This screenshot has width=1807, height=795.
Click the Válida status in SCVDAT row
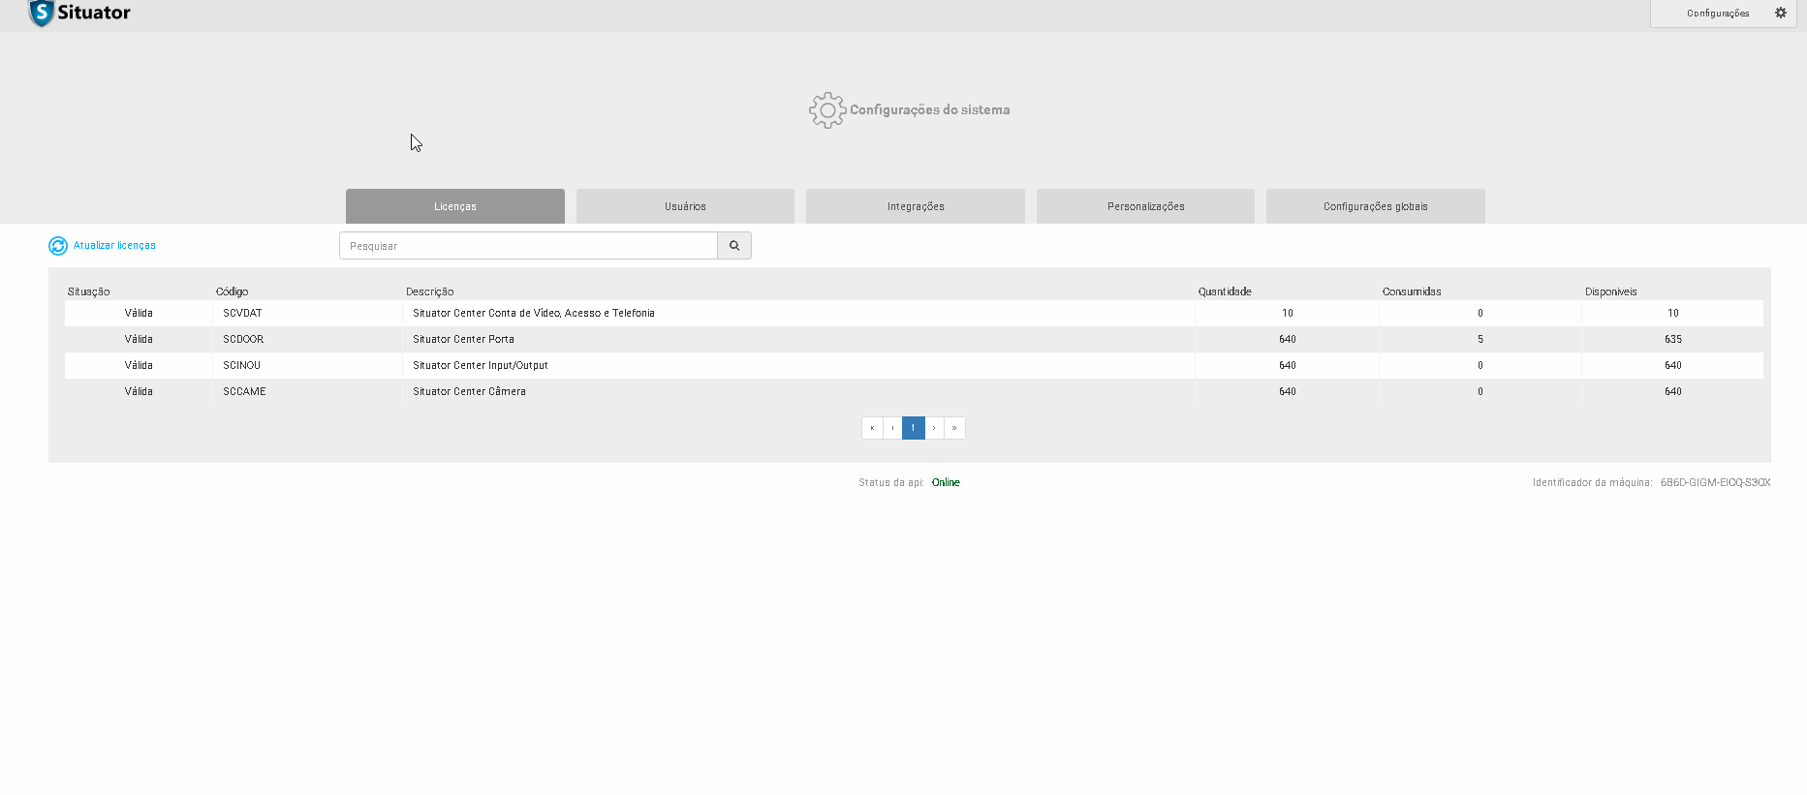(x=139, y=313)
